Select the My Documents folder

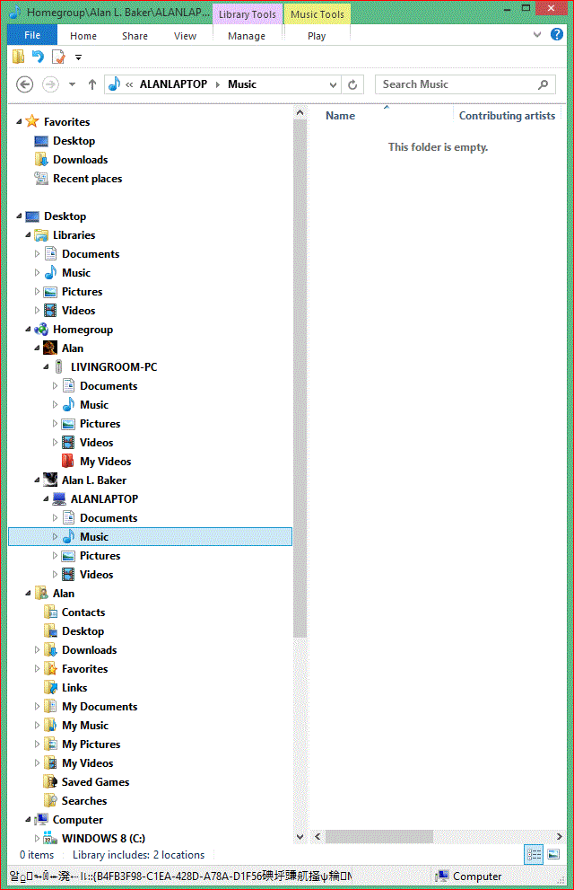pyautogui.click(x=100, y=706)
